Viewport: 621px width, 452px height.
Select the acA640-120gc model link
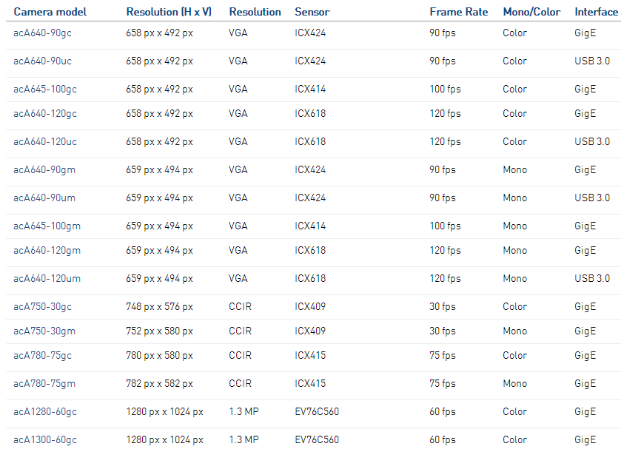pyautogui.click(x=45, y=114)
